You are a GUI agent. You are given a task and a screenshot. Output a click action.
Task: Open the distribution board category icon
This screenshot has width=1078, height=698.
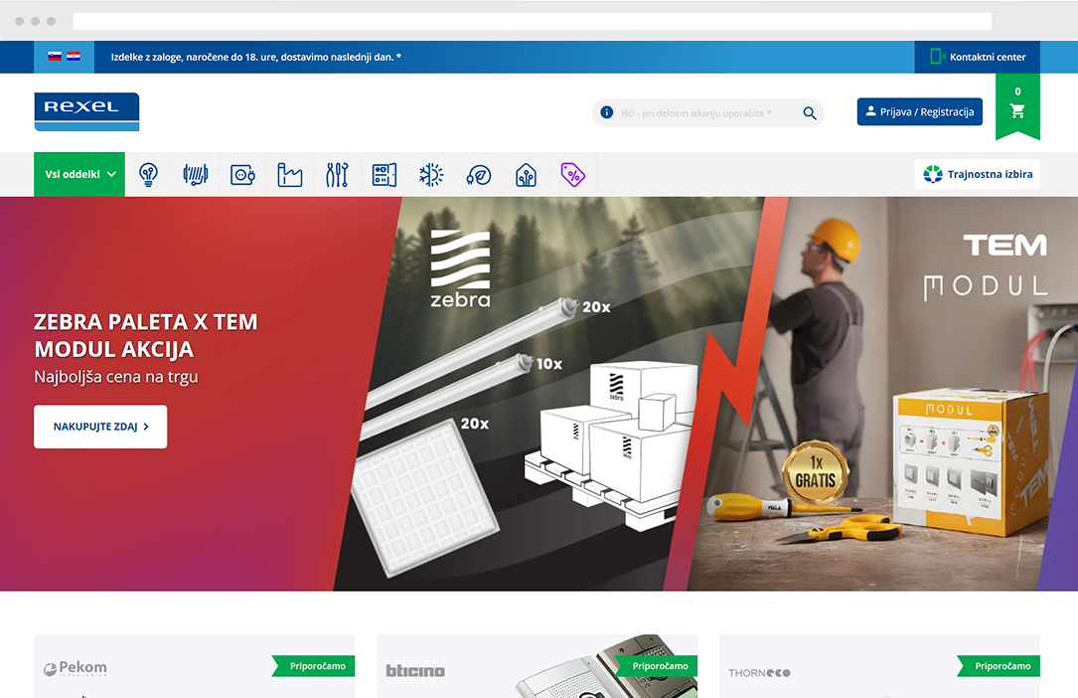385,175
